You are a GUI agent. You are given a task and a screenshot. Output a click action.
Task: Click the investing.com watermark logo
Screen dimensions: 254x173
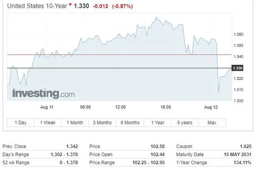pyautogui.click(x=44, y=93)
